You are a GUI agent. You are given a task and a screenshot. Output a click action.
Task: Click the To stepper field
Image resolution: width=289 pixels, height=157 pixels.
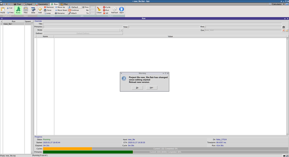(x=92, y=13)
